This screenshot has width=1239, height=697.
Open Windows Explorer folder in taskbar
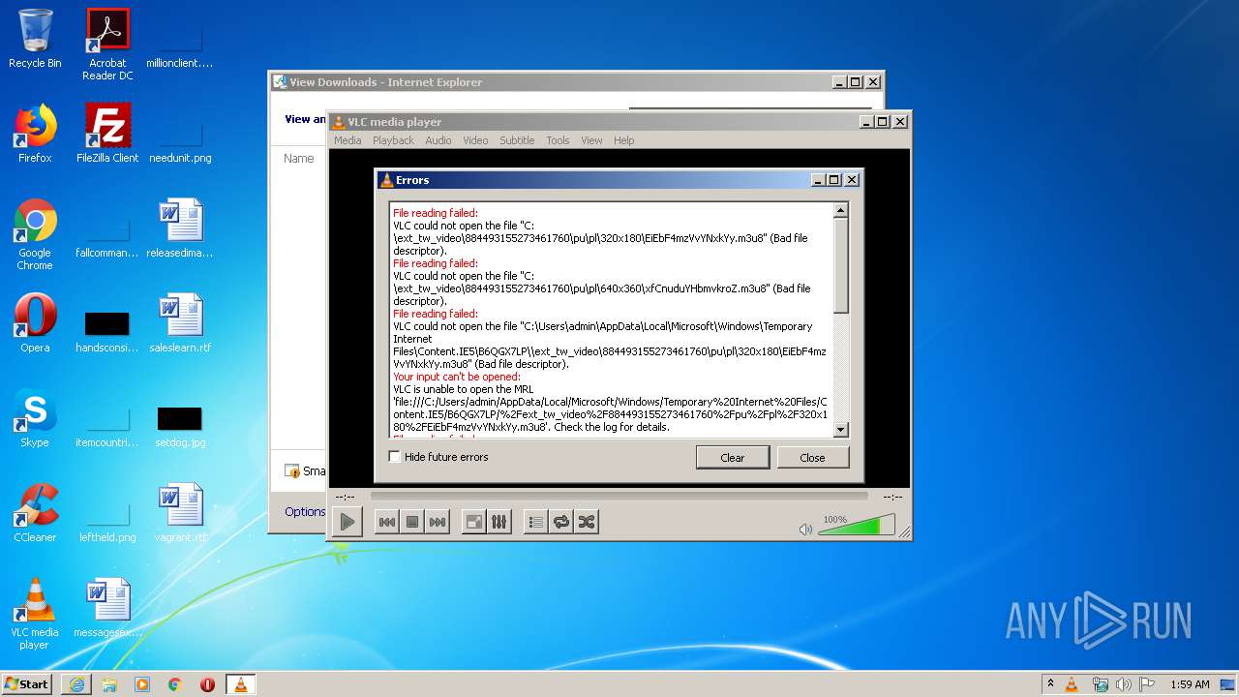pos(109,684)
